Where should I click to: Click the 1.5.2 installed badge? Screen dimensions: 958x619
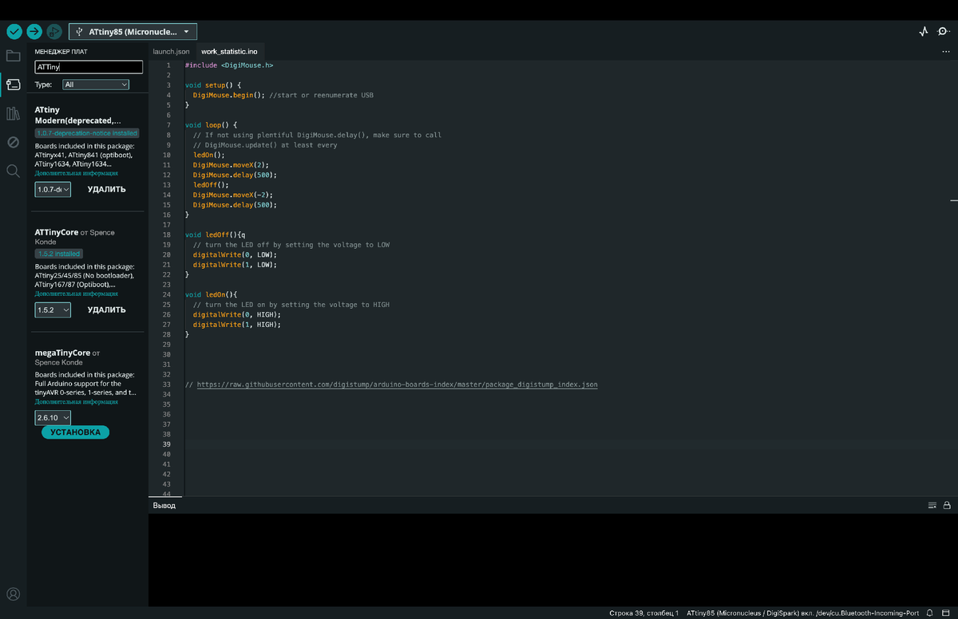tap(59, 254)
